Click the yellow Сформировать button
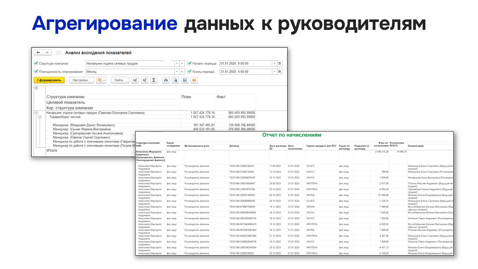This screenshot has height=269, width=478. coord(49,80)
